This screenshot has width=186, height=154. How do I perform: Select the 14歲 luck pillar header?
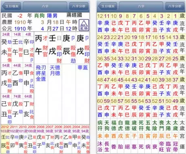pyautogui.click(x=17, y=34)
